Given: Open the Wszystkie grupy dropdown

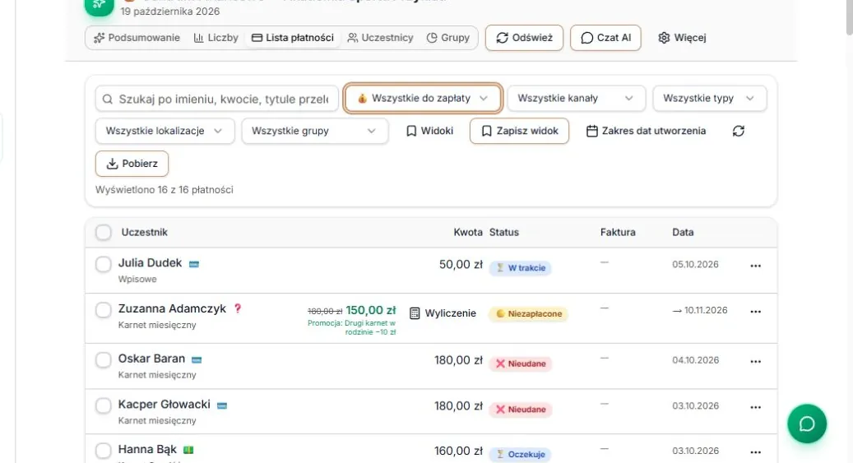Looking at the screenshot, I should pos(315,131).
